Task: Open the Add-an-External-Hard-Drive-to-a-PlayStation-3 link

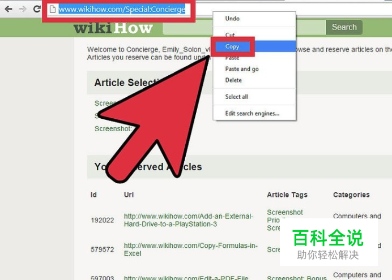Action: pyautogui.click(x=189, y=220)
